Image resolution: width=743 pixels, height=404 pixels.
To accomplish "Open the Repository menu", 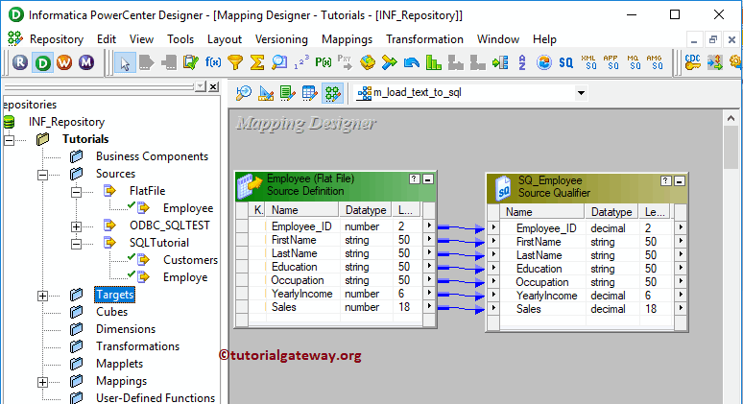I will pos(57,39).
